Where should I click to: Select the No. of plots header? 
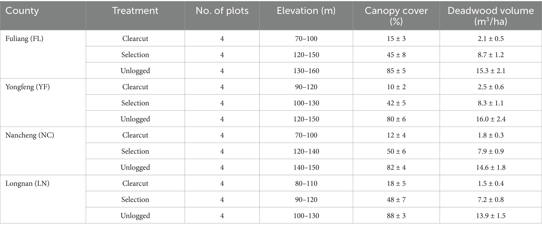[222, 11]
